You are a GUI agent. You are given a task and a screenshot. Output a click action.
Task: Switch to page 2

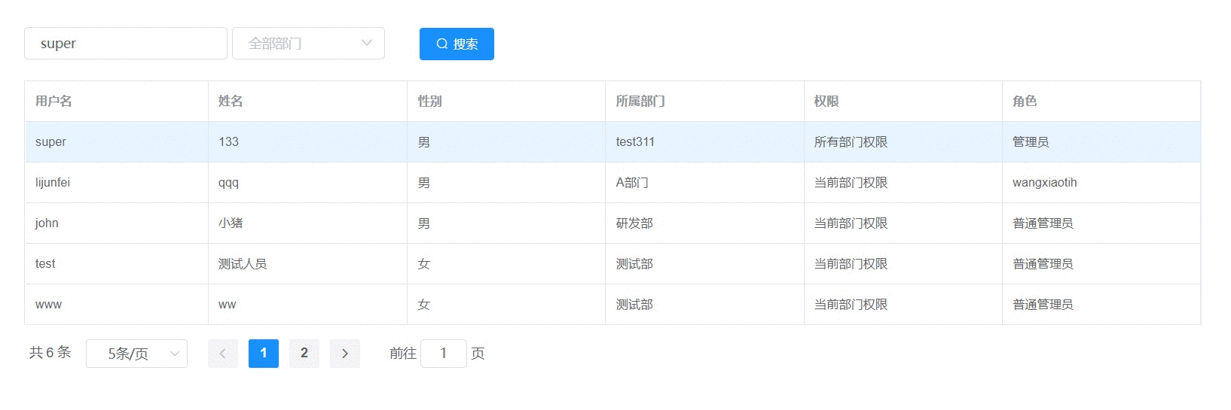coord(304,354)
